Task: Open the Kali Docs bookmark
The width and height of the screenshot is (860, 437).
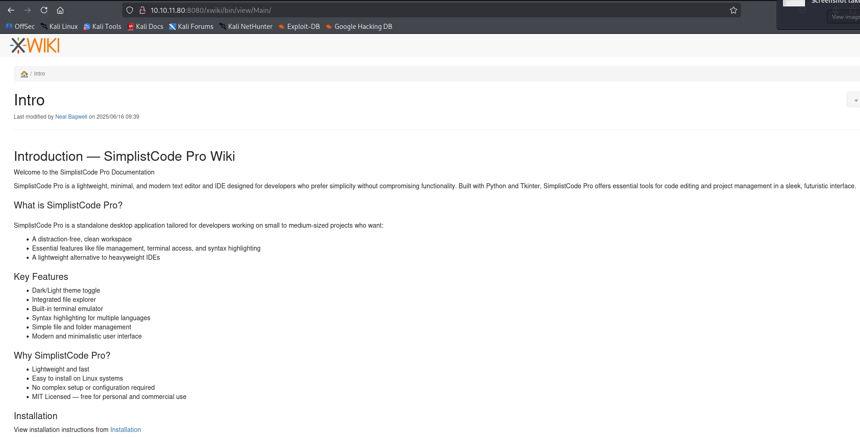Action: click(145, 27)
